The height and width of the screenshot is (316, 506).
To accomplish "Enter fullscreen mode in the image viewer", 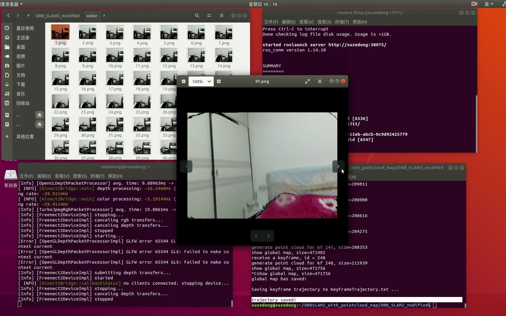I will tap(307, 81).
